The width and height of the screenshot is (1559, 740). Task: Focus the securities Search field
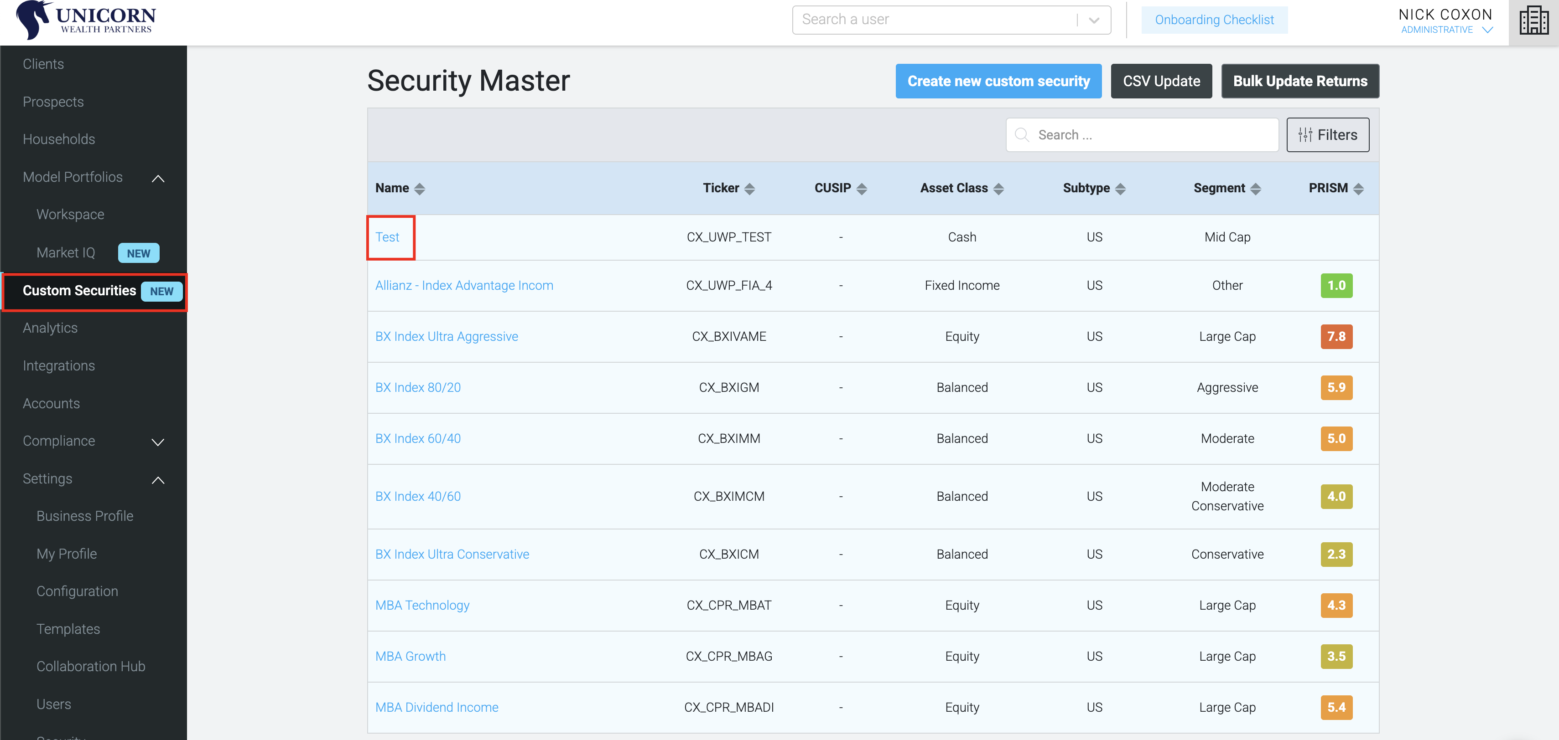[x=1141, y=135]
